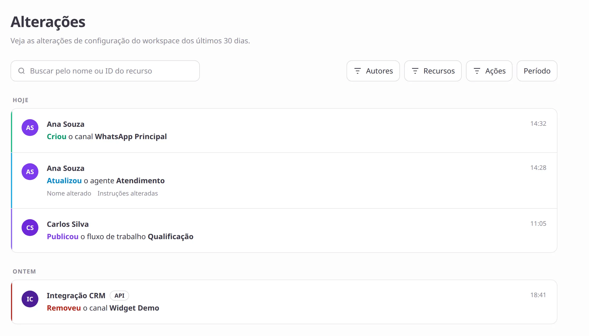
Task: Click the 18:41 timestamp
Action: [x=538, y=295]
